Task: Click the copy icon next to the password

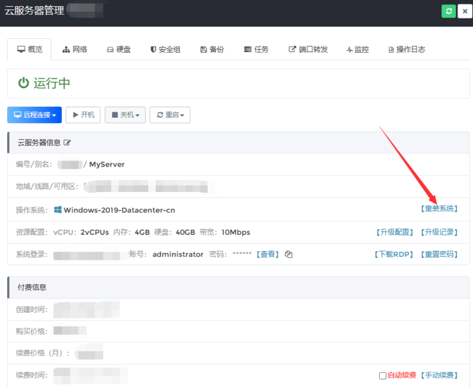Action: (288, 255)
